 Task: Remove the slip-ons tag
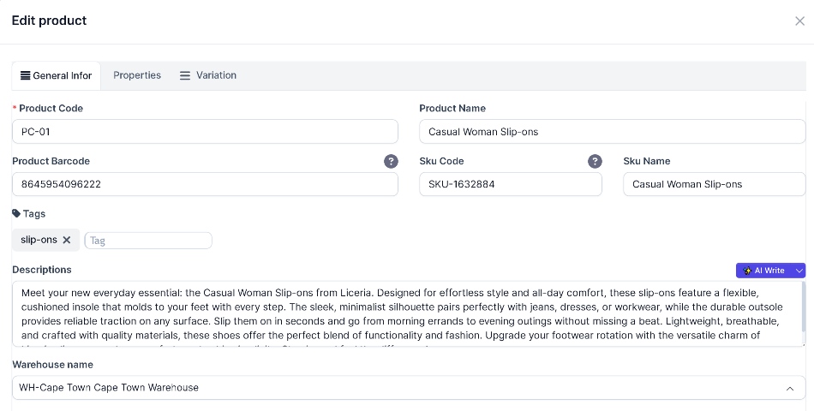tap(67, 240)
